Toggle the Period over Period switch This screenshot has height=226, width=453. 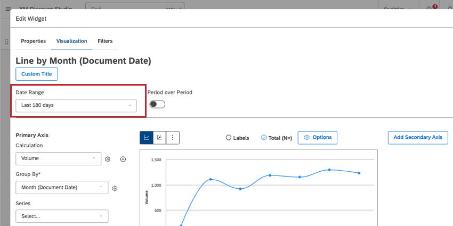pyautogui.click(x=157, y=104)
